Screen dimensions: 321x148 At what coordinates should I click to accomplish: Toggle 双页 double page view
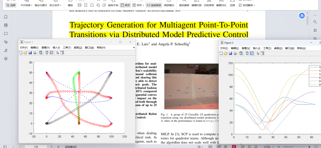138,5
